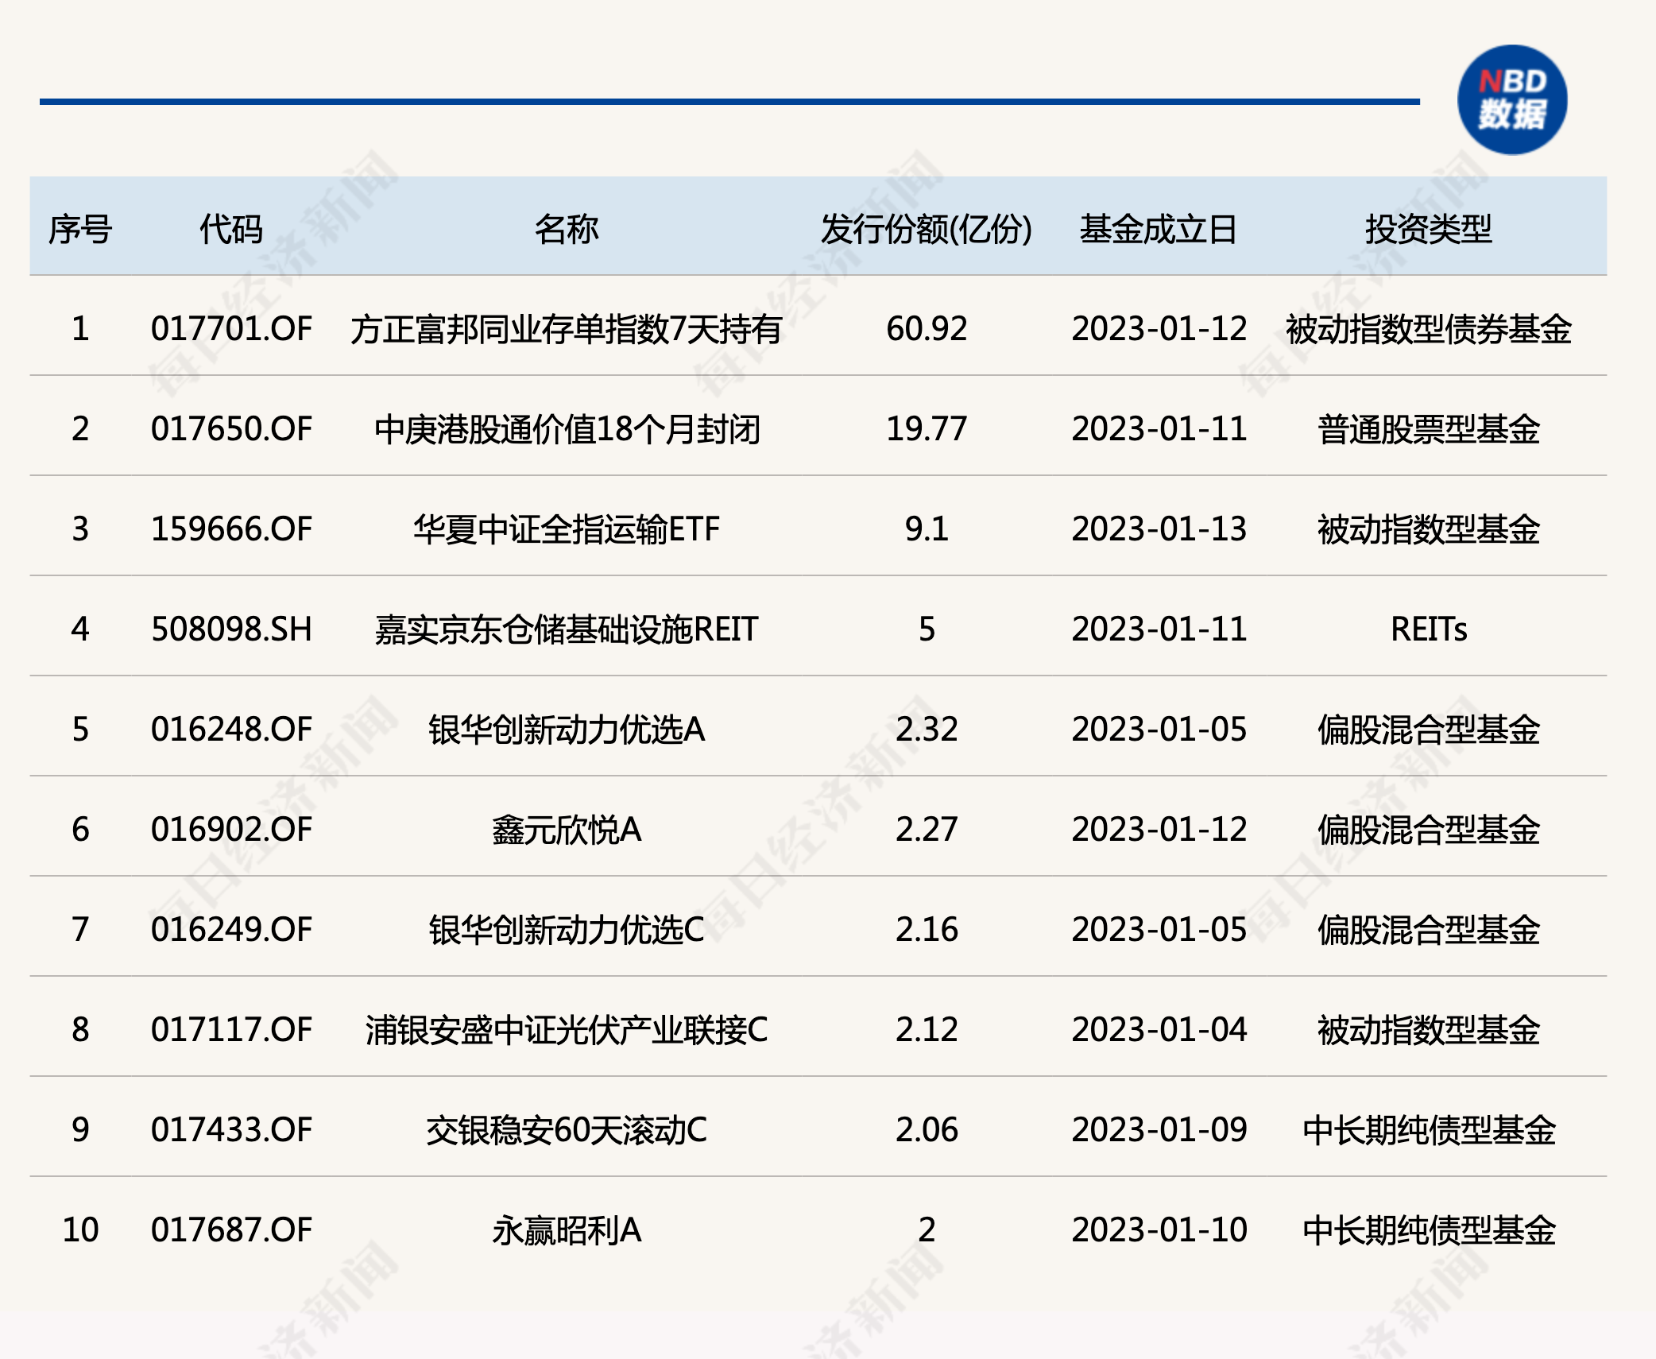
Task: Click 被动指数型基金 in 浦银安盛 row
Action: coord(1428,1030)
